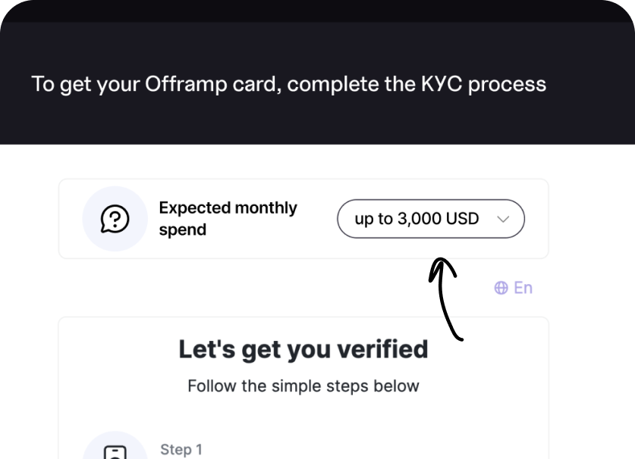Click the question mark speech bubble icon

(x=115, y=219)
